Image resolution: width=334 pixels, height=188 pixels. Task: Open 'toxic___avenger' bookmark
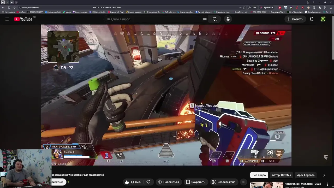80,12
